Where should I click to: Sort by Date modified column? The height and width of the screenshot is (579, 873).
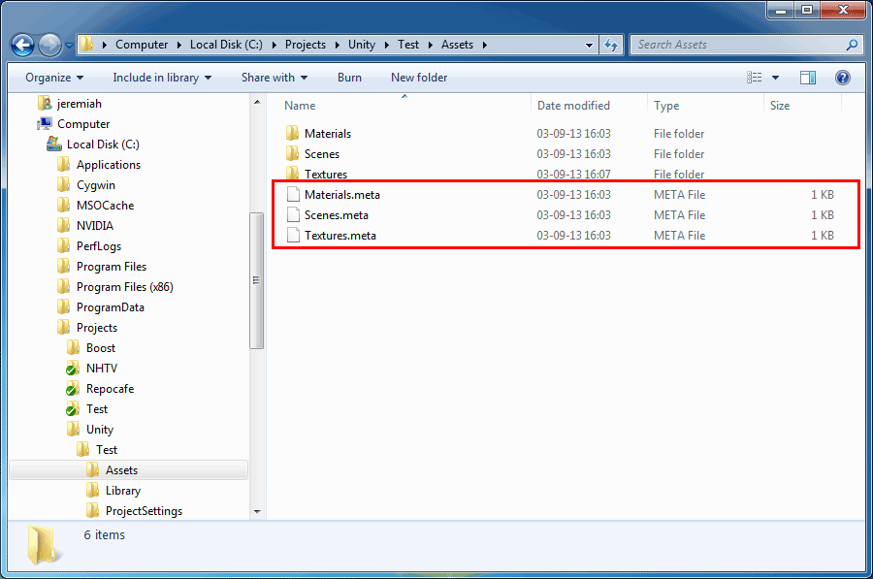point(573,106)
